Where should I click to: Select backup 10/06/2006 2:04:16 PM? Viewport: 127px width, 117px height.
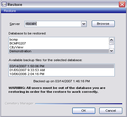pyautogui.click(x=62, y=74)
